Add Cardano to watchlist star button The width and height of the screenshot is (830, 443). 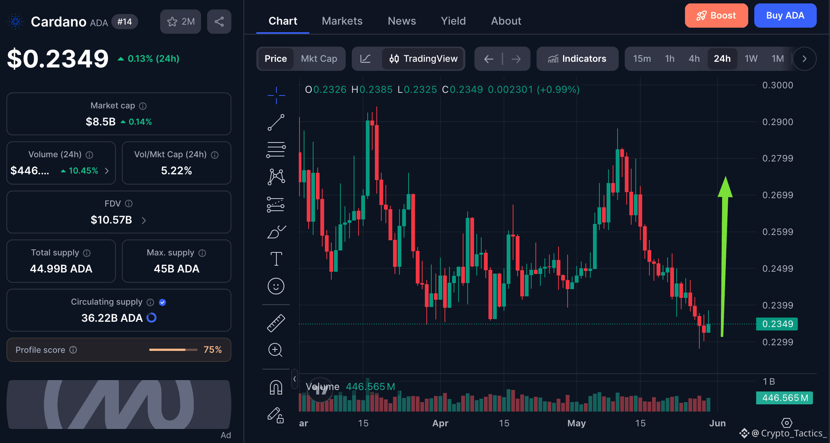(x=181, y=22)
